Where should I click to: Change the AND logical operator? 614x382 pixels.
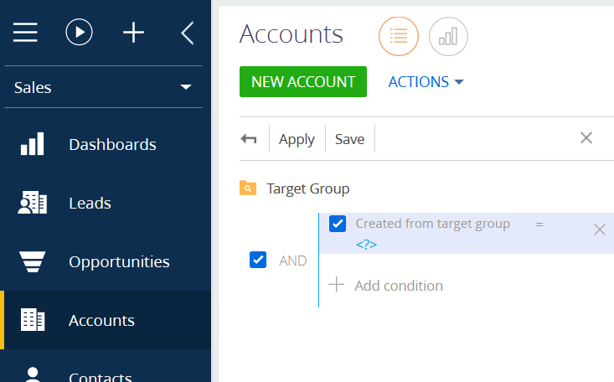pos(293,261)
